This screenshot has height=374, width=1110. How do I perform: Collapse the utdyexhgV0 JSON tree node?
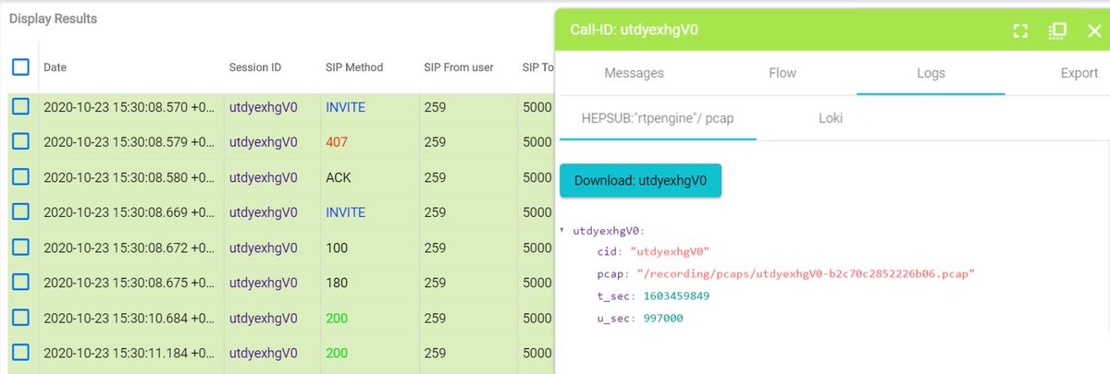click(563, 230)
